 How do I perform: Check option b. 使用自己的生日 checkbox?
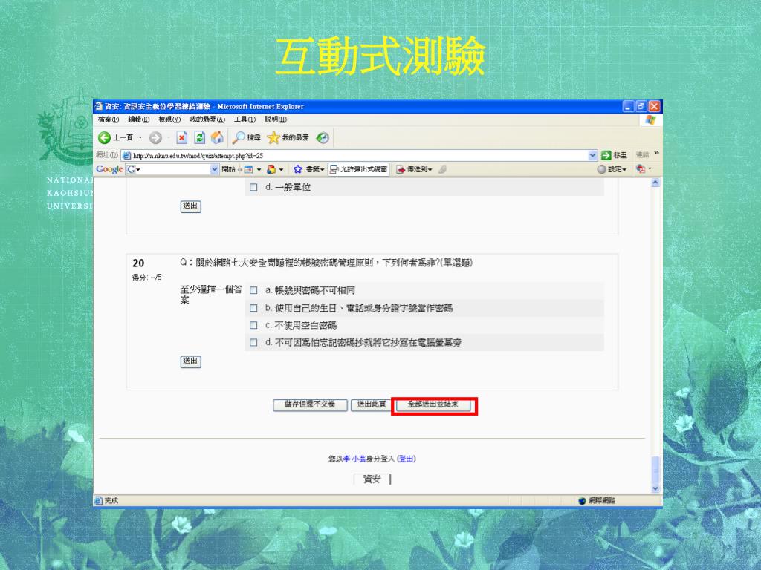(x=253, y=308)
